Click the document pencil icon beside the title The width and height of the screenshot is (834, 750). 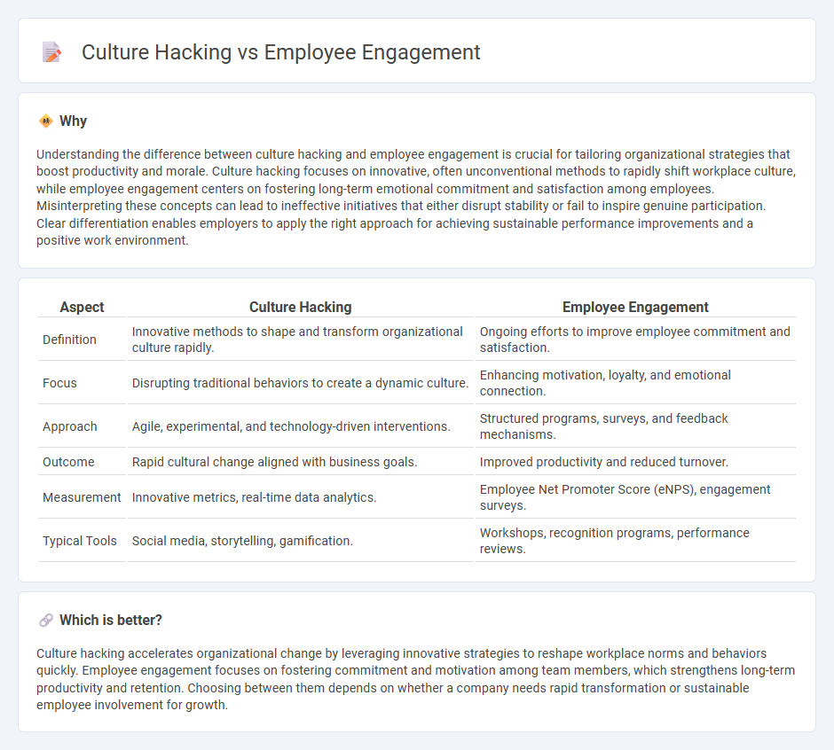tap(51, 52)
